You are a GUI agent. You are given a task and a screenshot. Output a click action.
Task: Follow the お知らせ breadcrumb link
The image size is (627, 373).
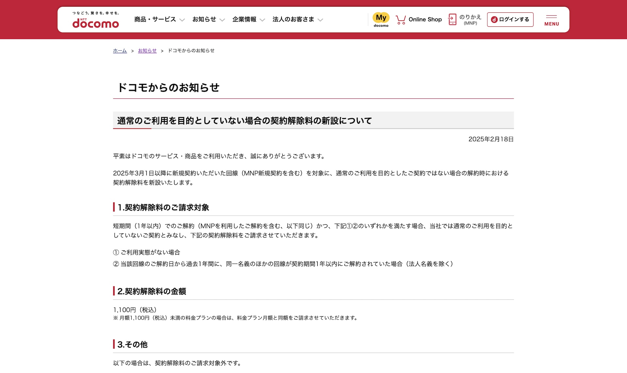[147, 51]
